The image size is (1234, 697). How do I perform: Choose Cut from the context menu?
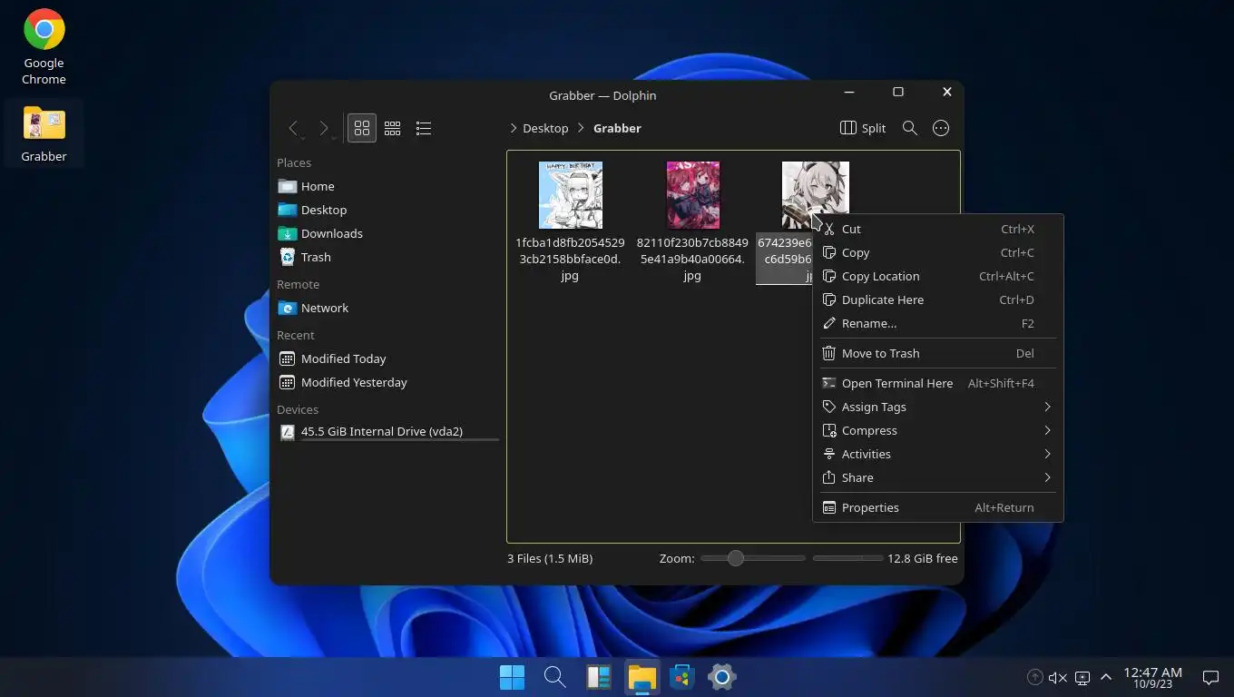(937, 229)
